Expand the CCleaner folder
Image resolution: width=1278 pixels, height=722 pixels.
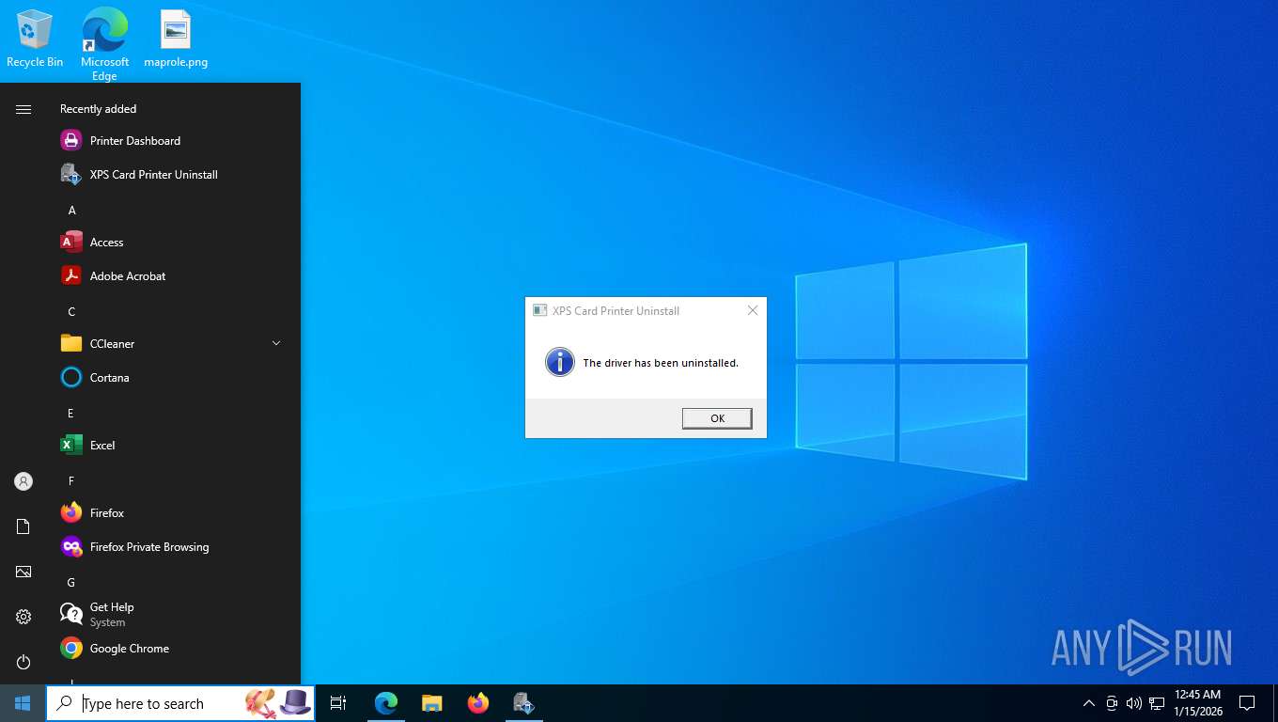(x=171, y=344)
